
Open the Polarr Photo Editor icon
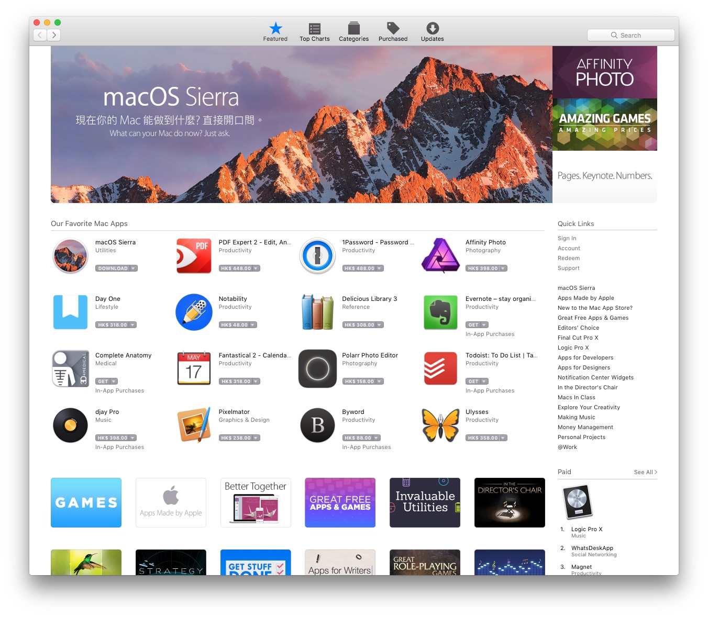pyautogui.click(x=317, y=369)
